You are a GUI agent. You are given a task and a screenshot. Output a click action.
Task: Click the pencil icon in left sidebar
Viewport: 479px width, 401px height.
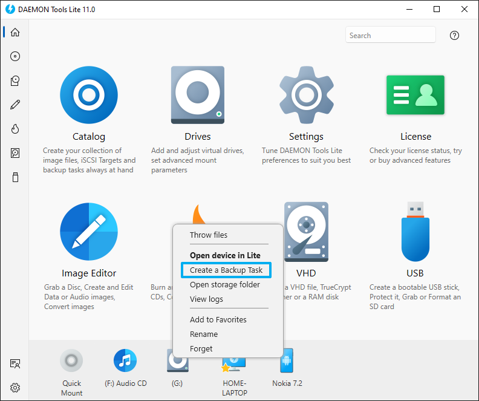point(15,105)
